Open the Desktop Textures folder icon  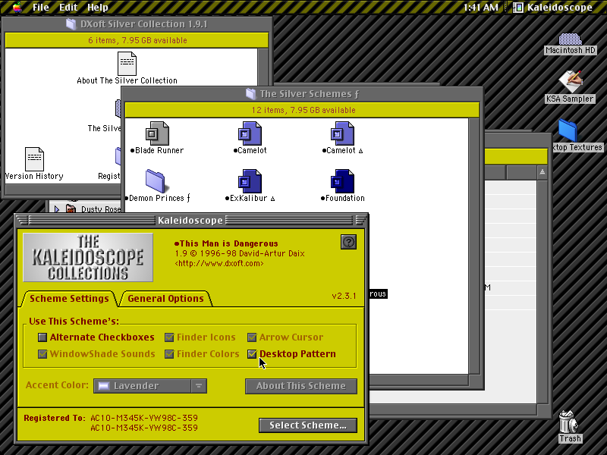[x=568, y=130]
